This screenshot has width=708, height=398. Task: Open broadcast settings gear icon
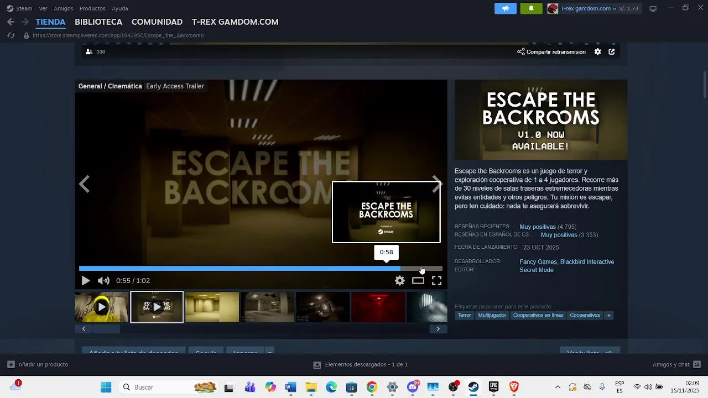tap(597, 51)
